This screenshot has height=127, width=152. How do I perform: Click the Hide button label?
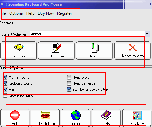(x=15, y=124)
